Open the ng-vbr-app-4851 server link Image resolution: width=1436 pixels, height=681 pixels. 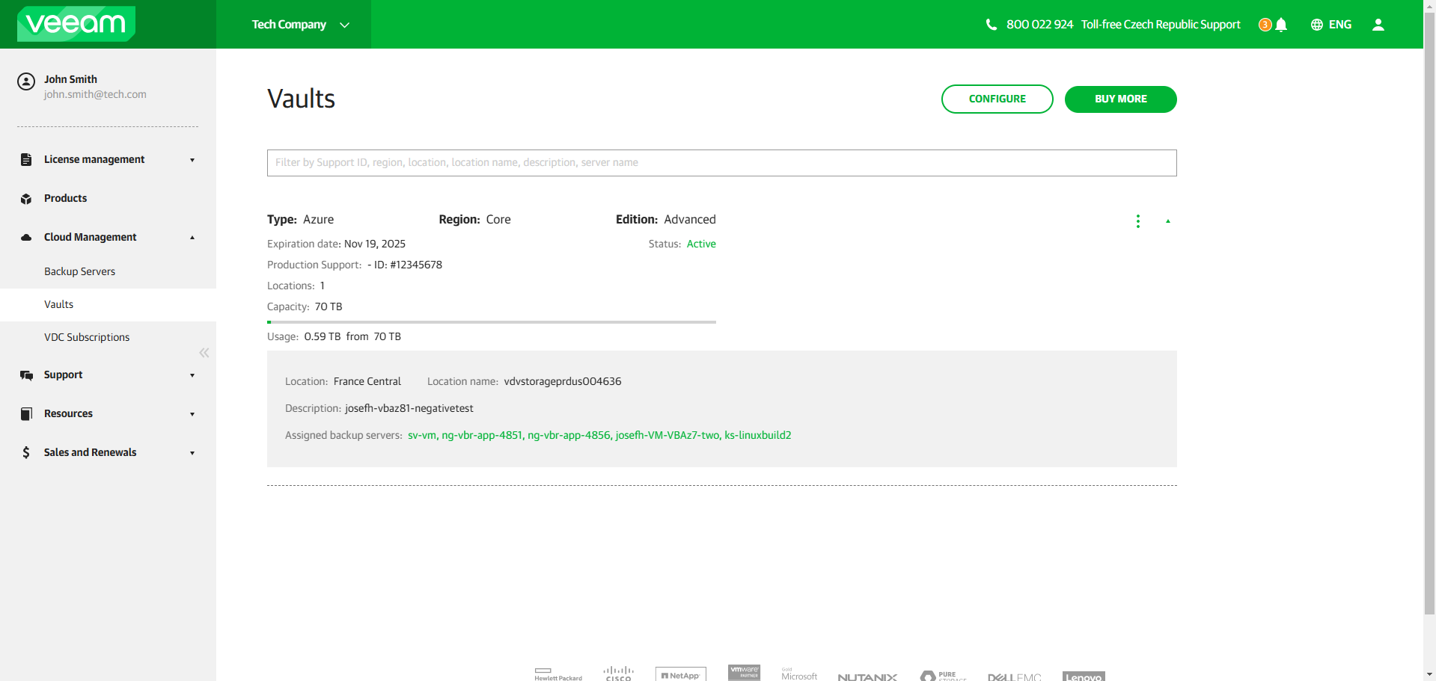point(482,435)
